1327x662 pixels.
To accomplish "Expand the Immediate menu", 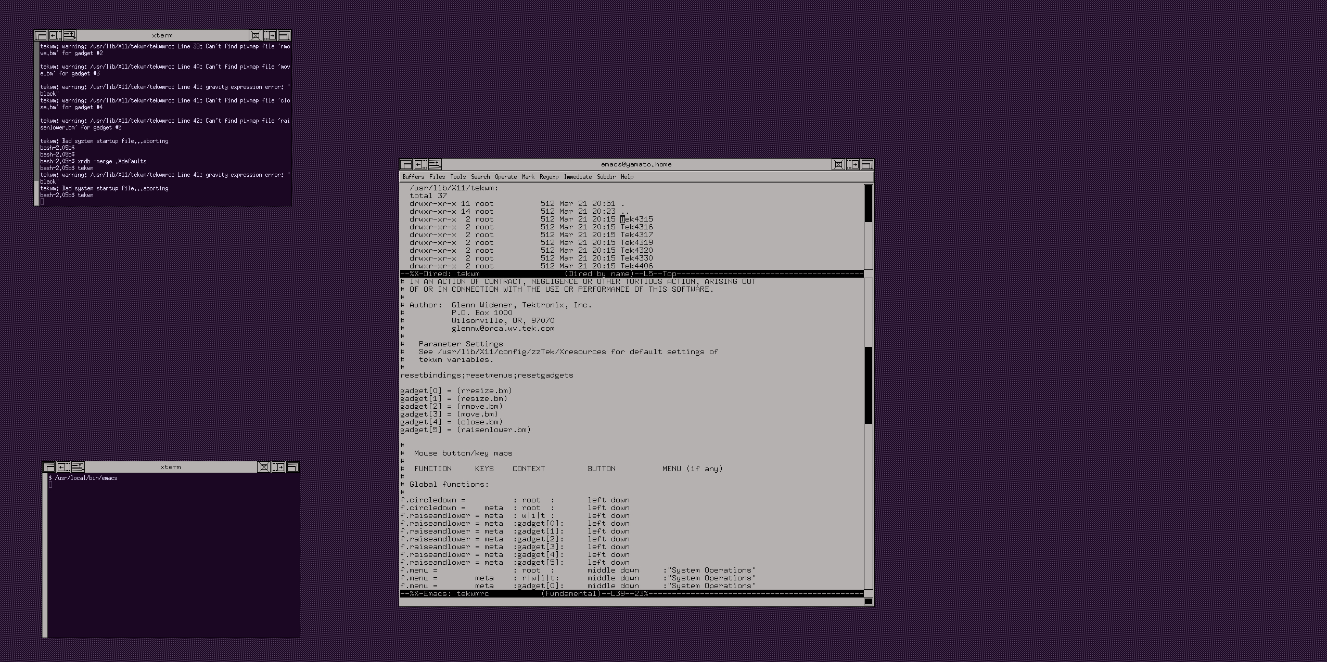I will coord(578,177).
